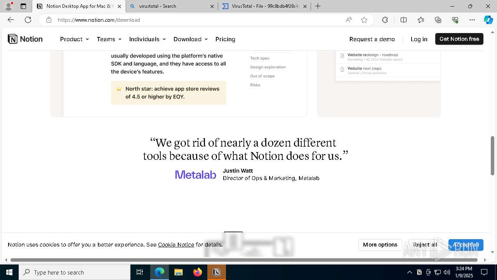Open the Favorites list icon
The width and height of the screenshot is (497, 280).
(421, 20)
